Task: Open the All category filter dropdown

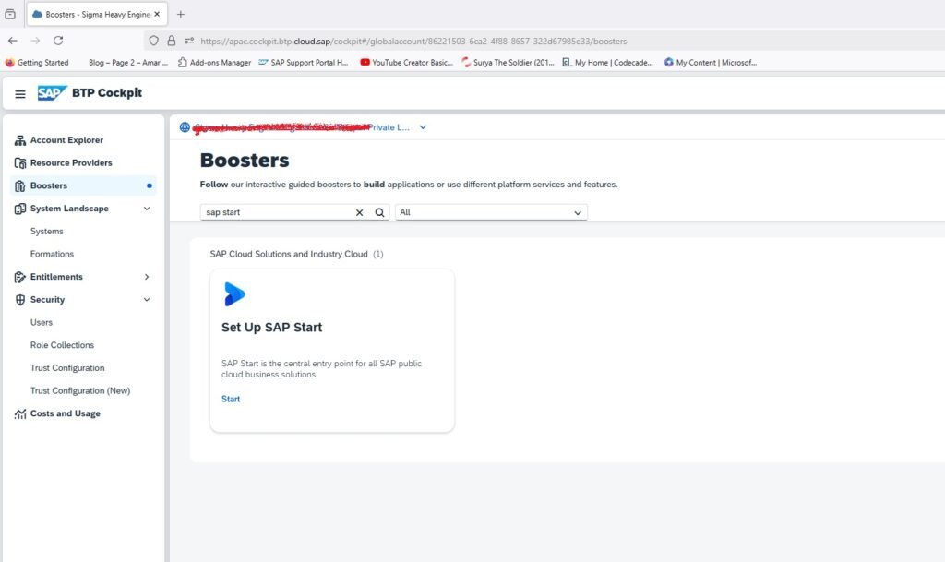Action: point(491,212)
